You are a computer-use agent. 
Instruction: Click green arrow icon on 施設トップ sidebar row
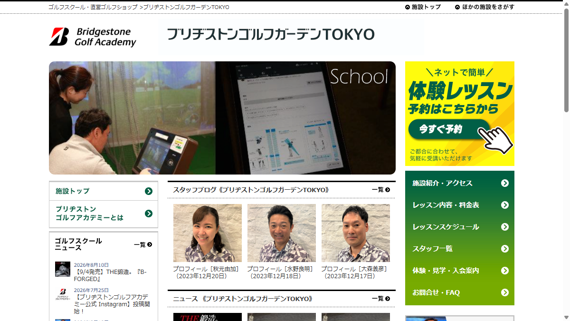coord(149,191)
